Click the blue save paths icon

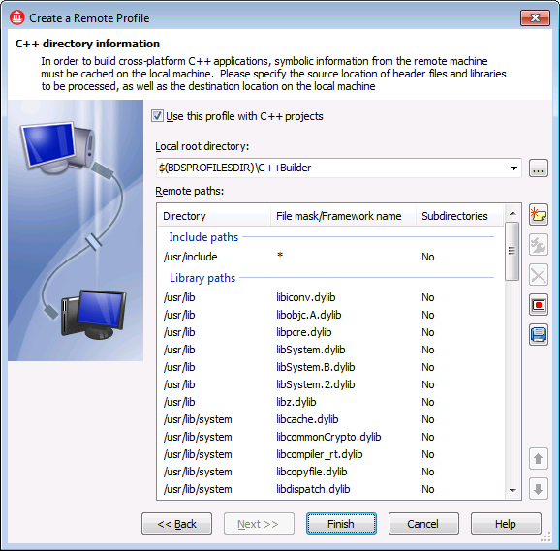pyautogui.click(x=539, y=335)
